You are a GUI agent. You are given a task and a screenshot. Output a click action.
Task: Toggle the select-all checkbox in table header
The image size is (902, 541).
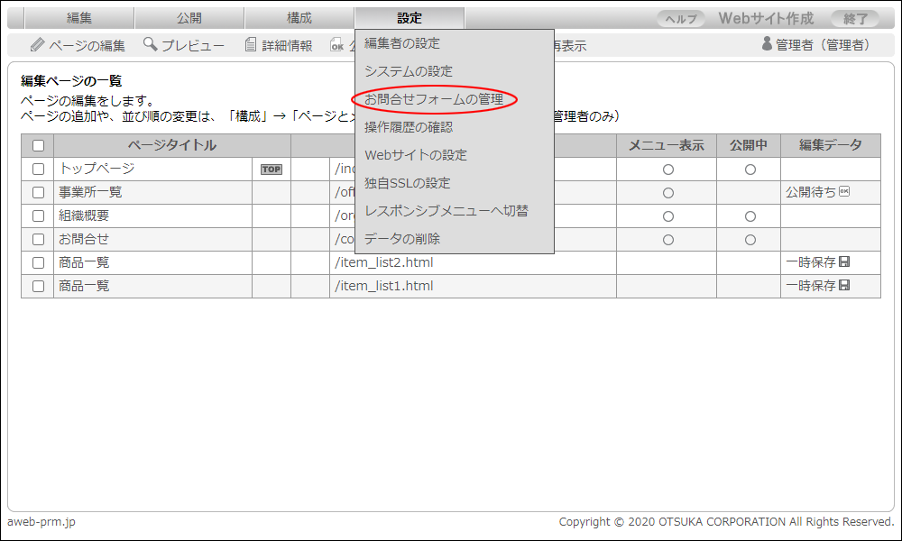point(38,146)
